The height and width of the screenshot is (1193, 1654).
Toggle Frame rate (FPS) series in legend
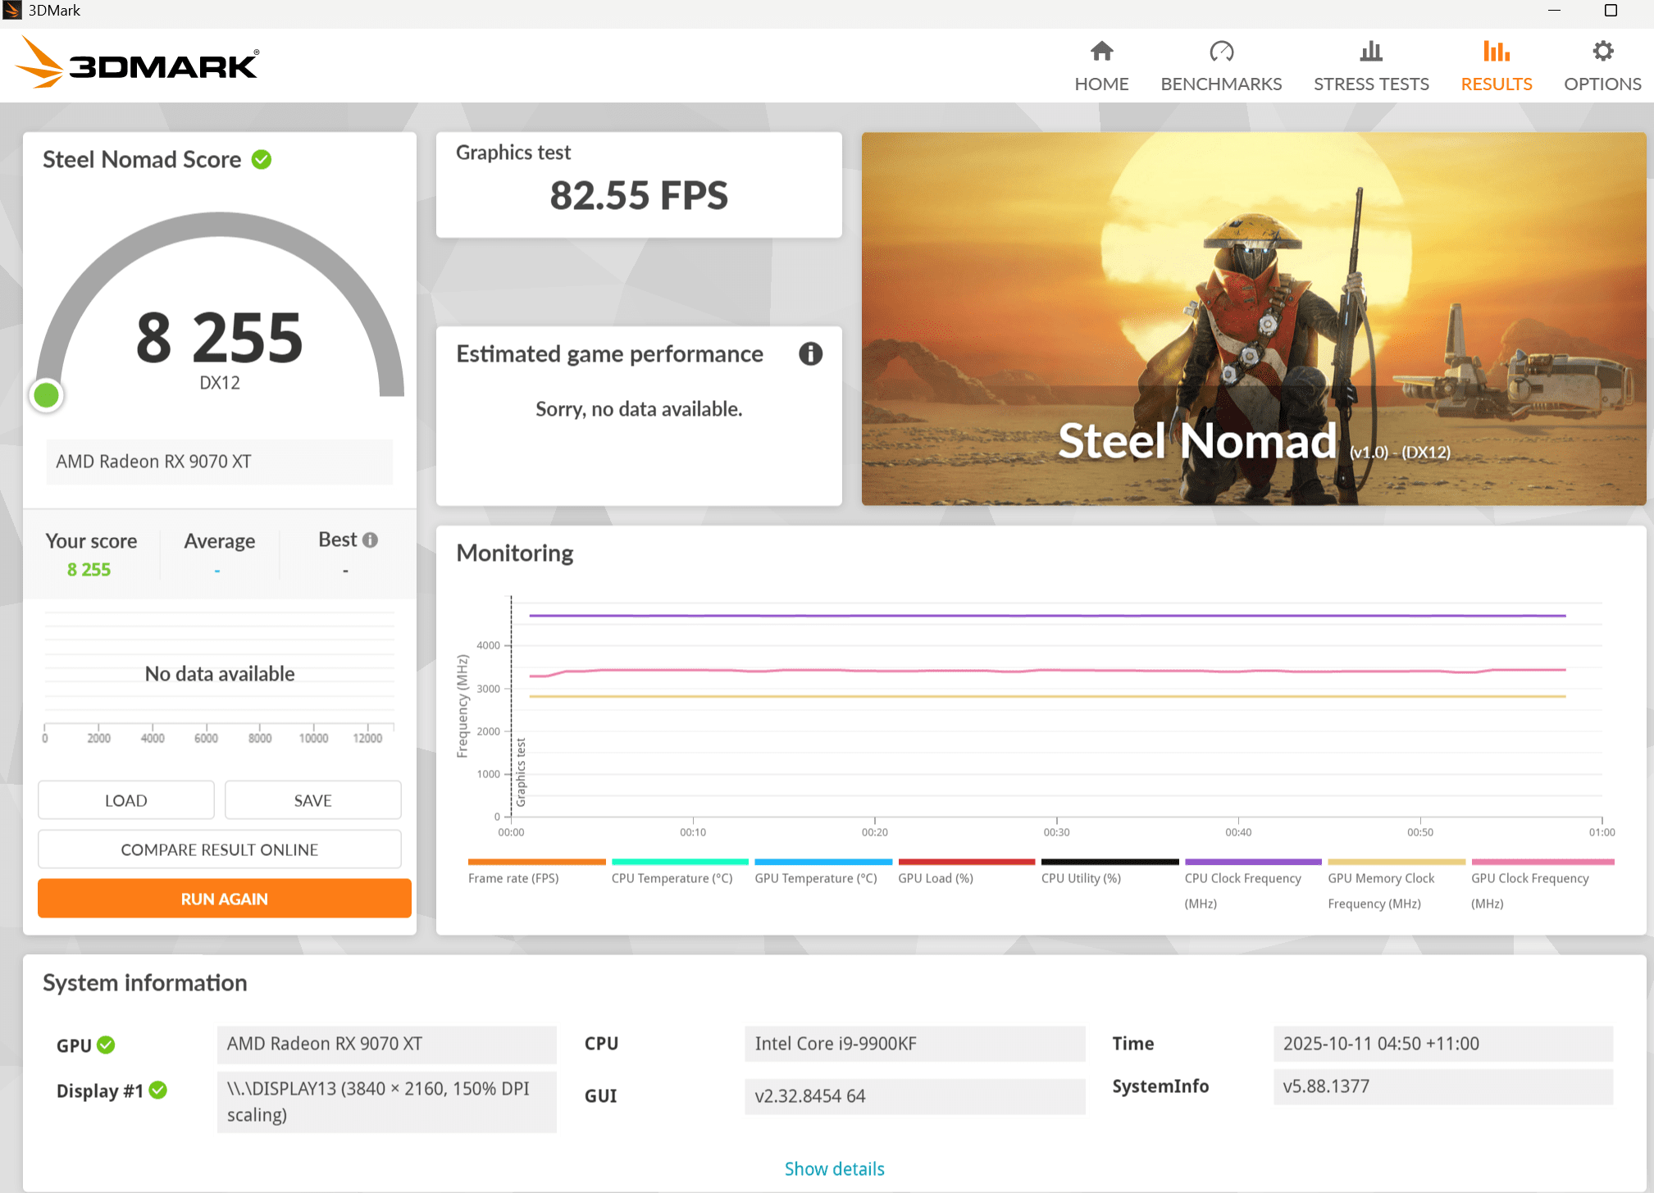513,878
